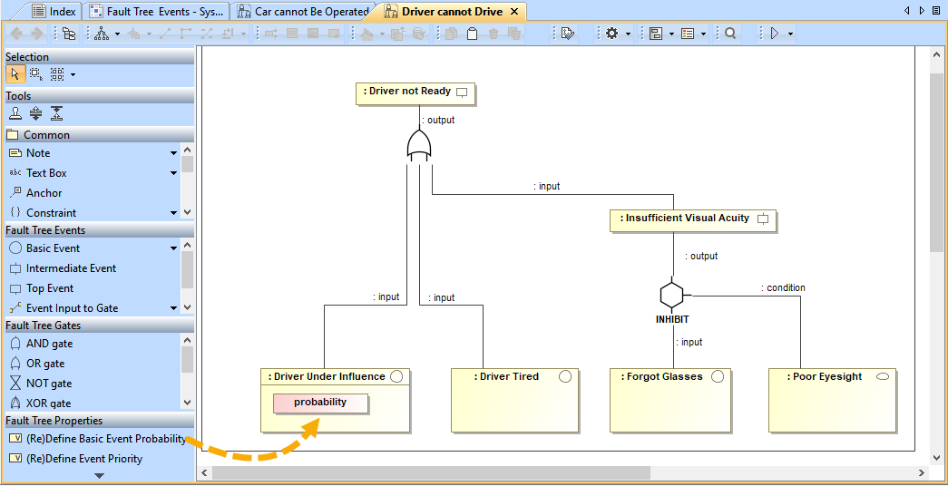Select the Driver not Ready event node
The width and height of the screenshot is (948, 486).
pyautogui.click(x=415, y=93)
